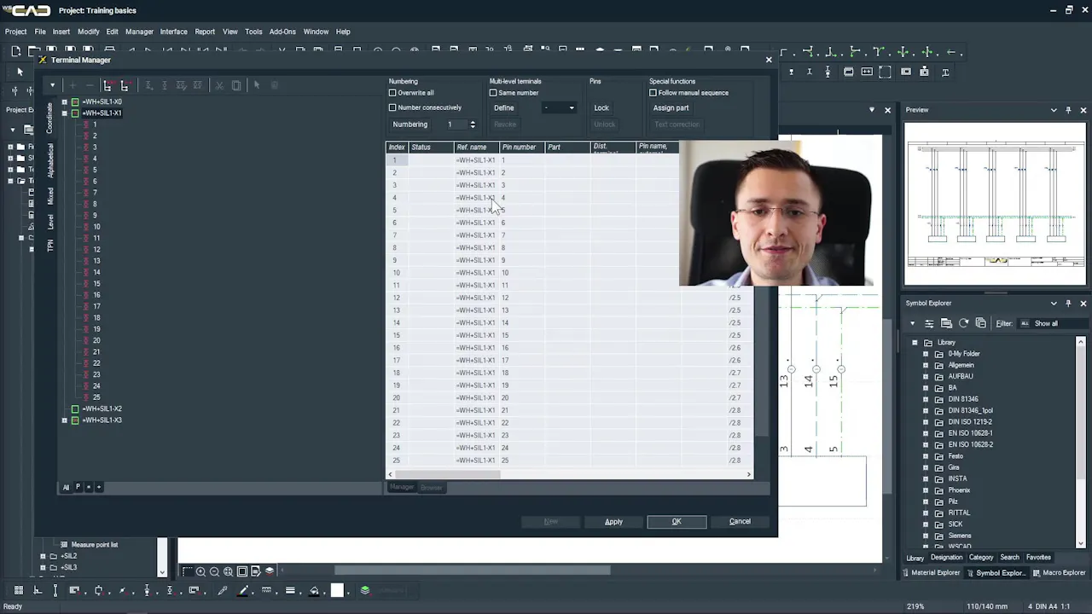Screen dimensions: 1092x614
Task: Open the Add-Ons menu
Action: (x=282, y=32)
